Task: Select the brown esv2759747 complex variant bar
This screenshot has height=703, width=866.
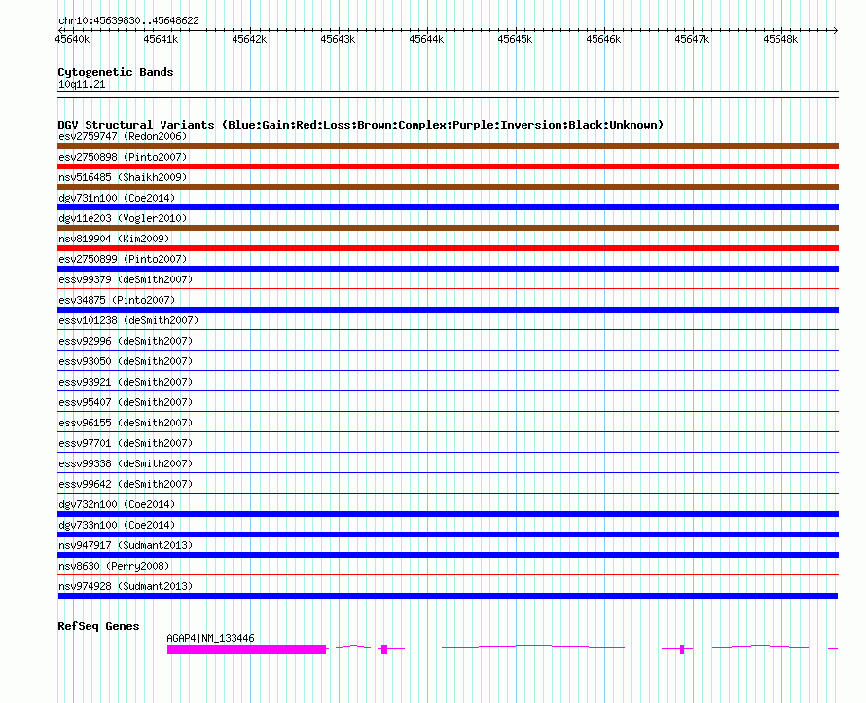Action: click(x=448, y=146)
